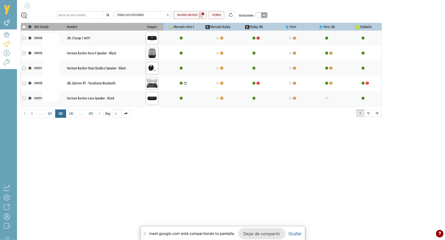Open the JBL Spinner BT turntable thumbnail
This screenshot has height=240, width=445.
(152, 83)
